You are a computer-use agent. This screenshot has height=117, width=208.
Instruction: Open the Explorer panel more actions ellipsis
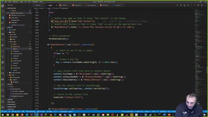pos(29,5)
